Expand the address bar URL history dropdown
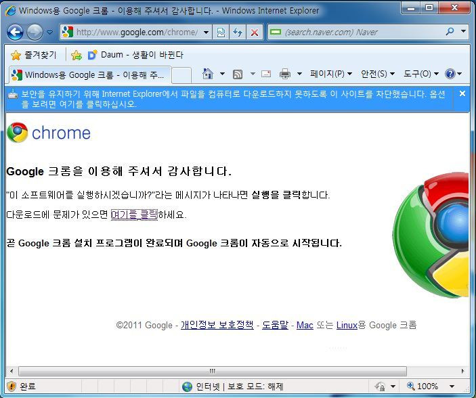This screenshot has width=476, height=398. click(206, 32)
